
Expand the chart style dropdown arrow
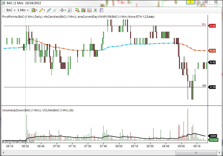click(37, 10)
